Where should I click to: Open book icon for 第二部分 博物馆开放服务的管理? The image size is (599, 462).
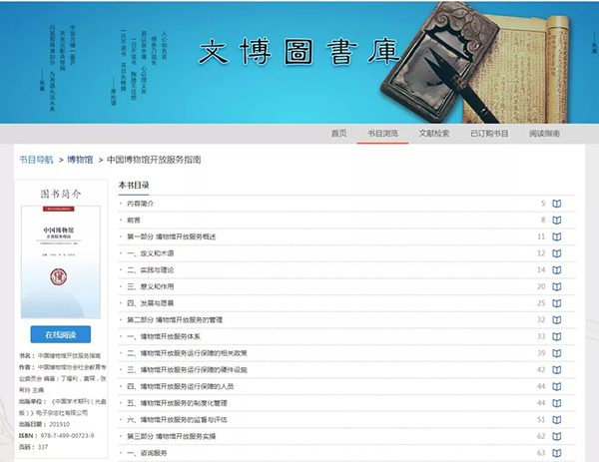[557, 319]
